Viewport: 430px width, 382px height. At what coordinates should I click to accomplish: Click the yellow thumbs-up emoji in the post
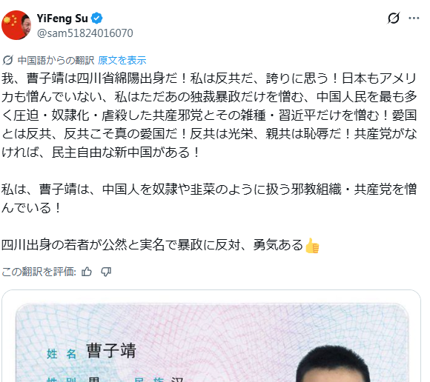pyautogui.click(x=312, y=245)
